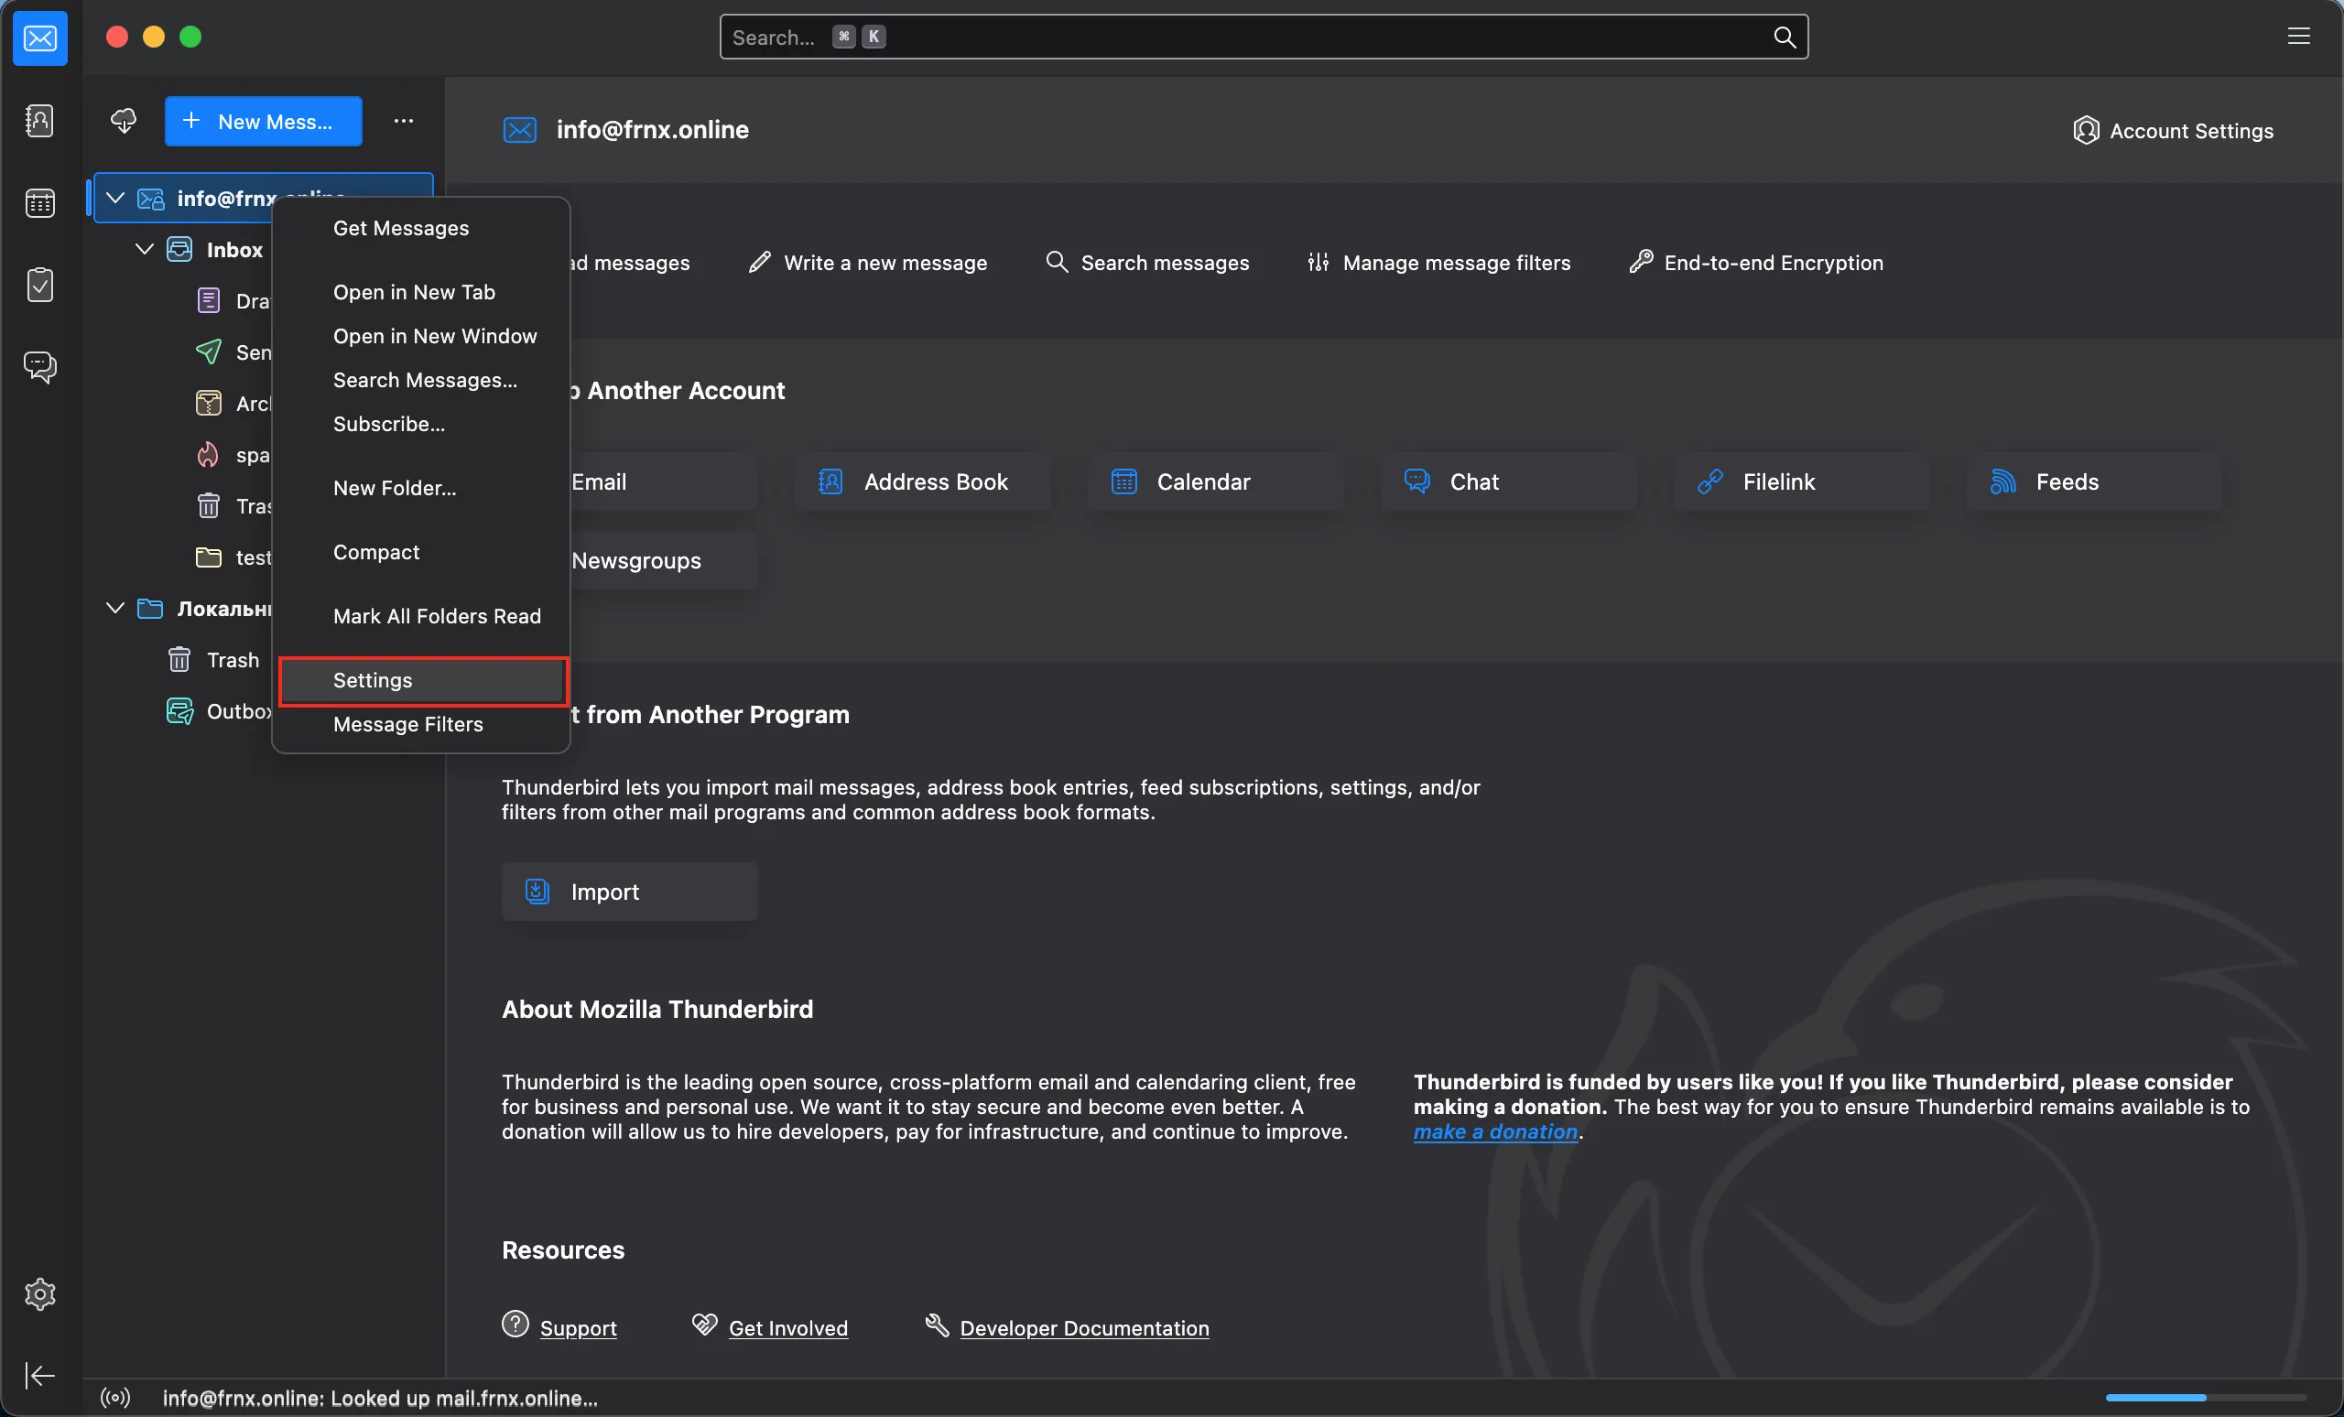Screen dimensions: 2344x1417
Task: Open End-to-end Encryption
Action: point(1756,263)
